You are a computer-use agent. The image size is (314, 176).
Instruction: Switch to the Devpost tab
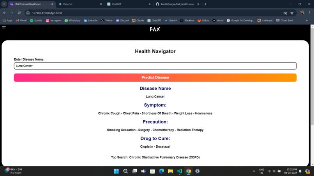click(78, 4)
